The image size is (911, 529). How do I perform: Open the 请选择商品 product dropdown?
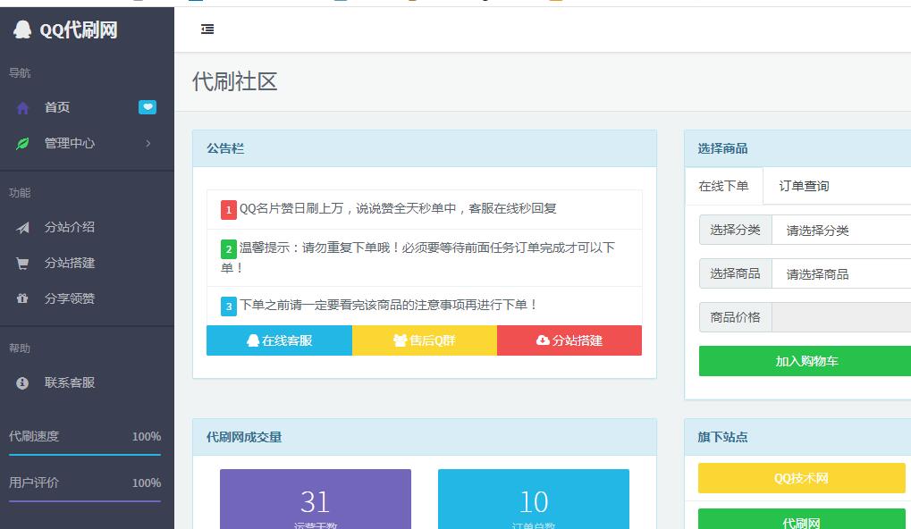[x=841, y=273]
